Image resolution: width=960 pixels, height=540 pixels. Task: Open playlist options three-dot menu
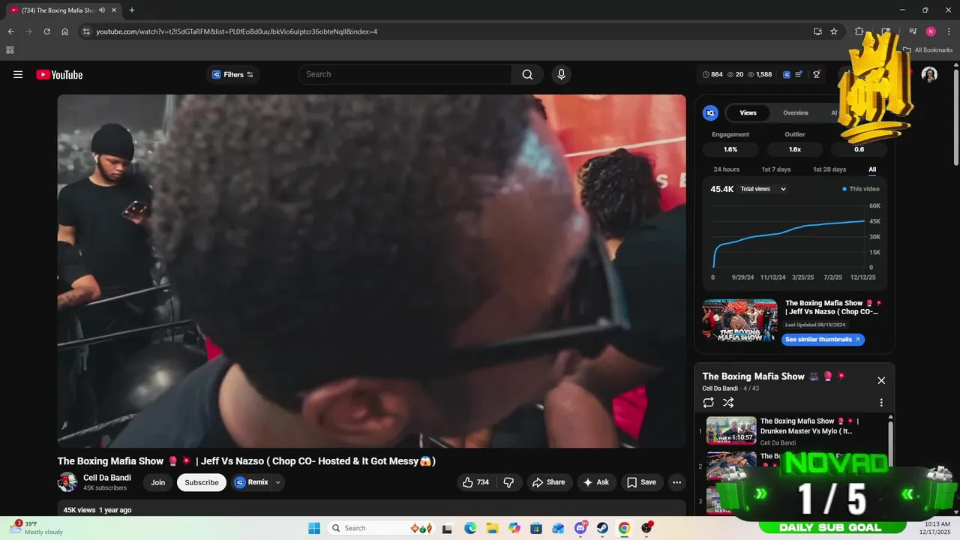click(x=881, y=403)
